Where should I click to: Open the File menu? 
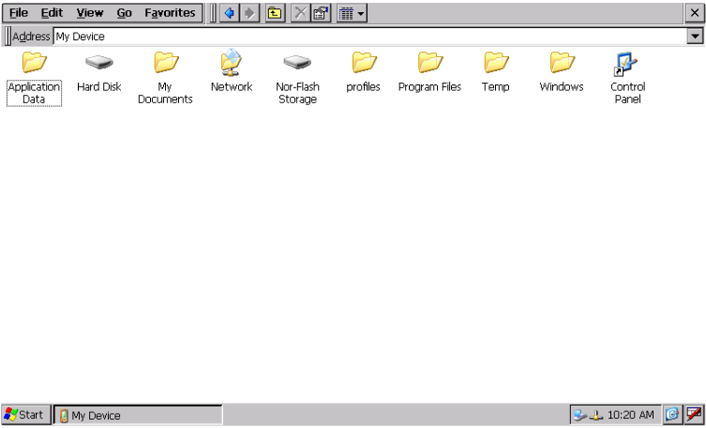[x=19, y=13]
